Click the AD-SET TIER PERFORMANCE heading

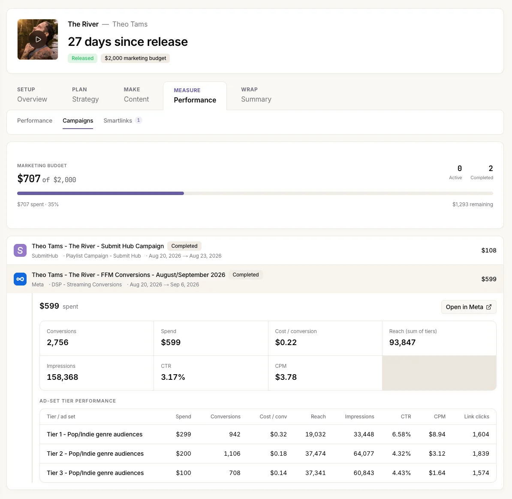pyautogui.click(x=78, y=401)
